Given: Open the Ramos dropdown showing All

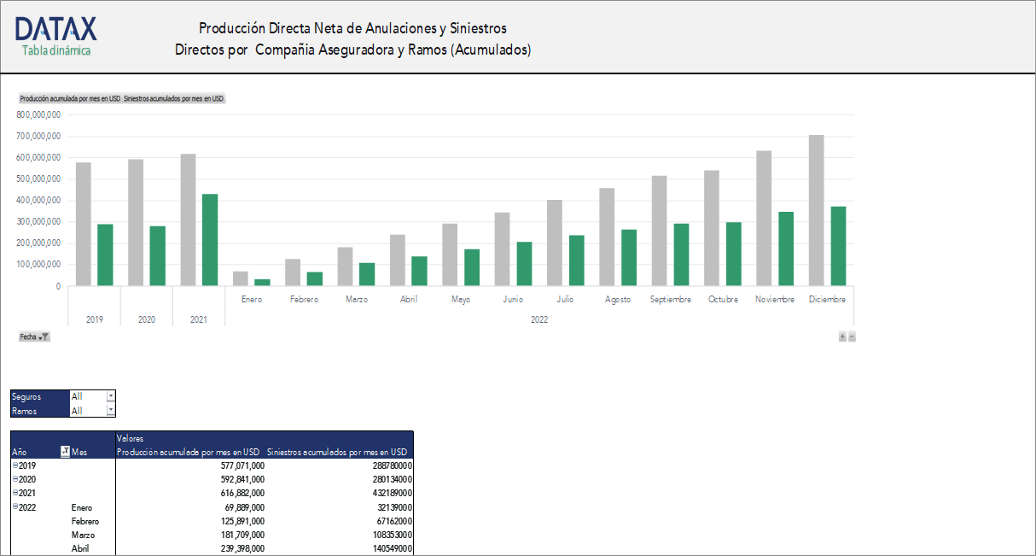Looking at the screenshot, I should pos(113,410).
